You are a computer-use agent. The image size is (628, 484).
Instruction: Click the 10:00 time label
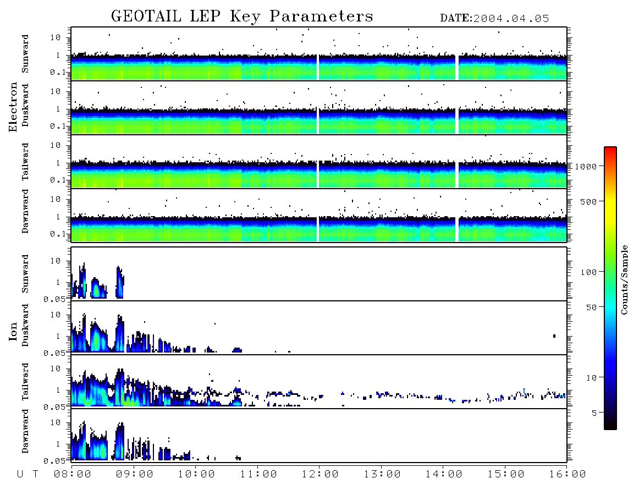197,475
